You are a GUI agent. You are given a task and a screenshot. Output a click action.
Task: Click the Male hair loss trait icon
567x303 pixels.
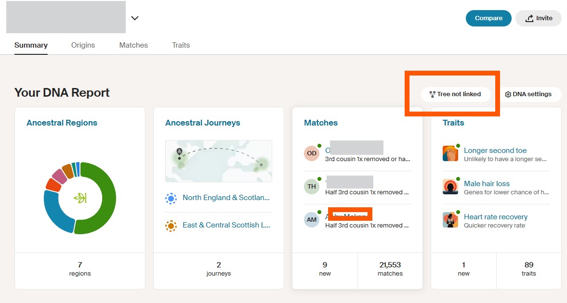[x=450, y=187]
